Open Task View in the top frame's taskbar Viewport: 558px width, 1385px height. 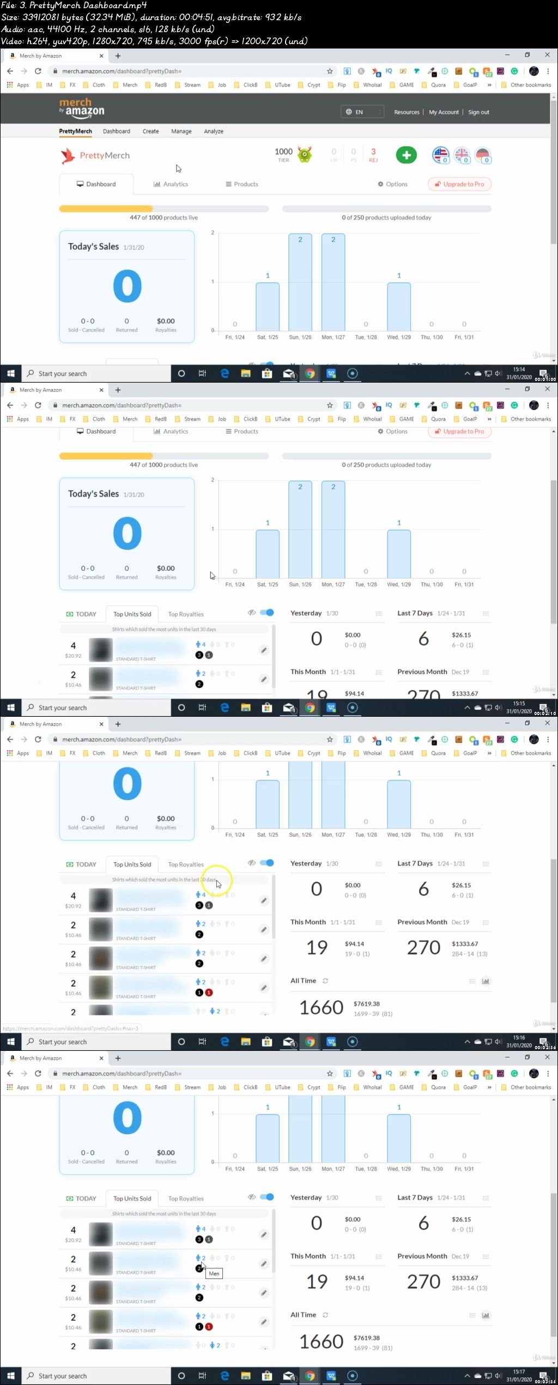click(202, 373)
